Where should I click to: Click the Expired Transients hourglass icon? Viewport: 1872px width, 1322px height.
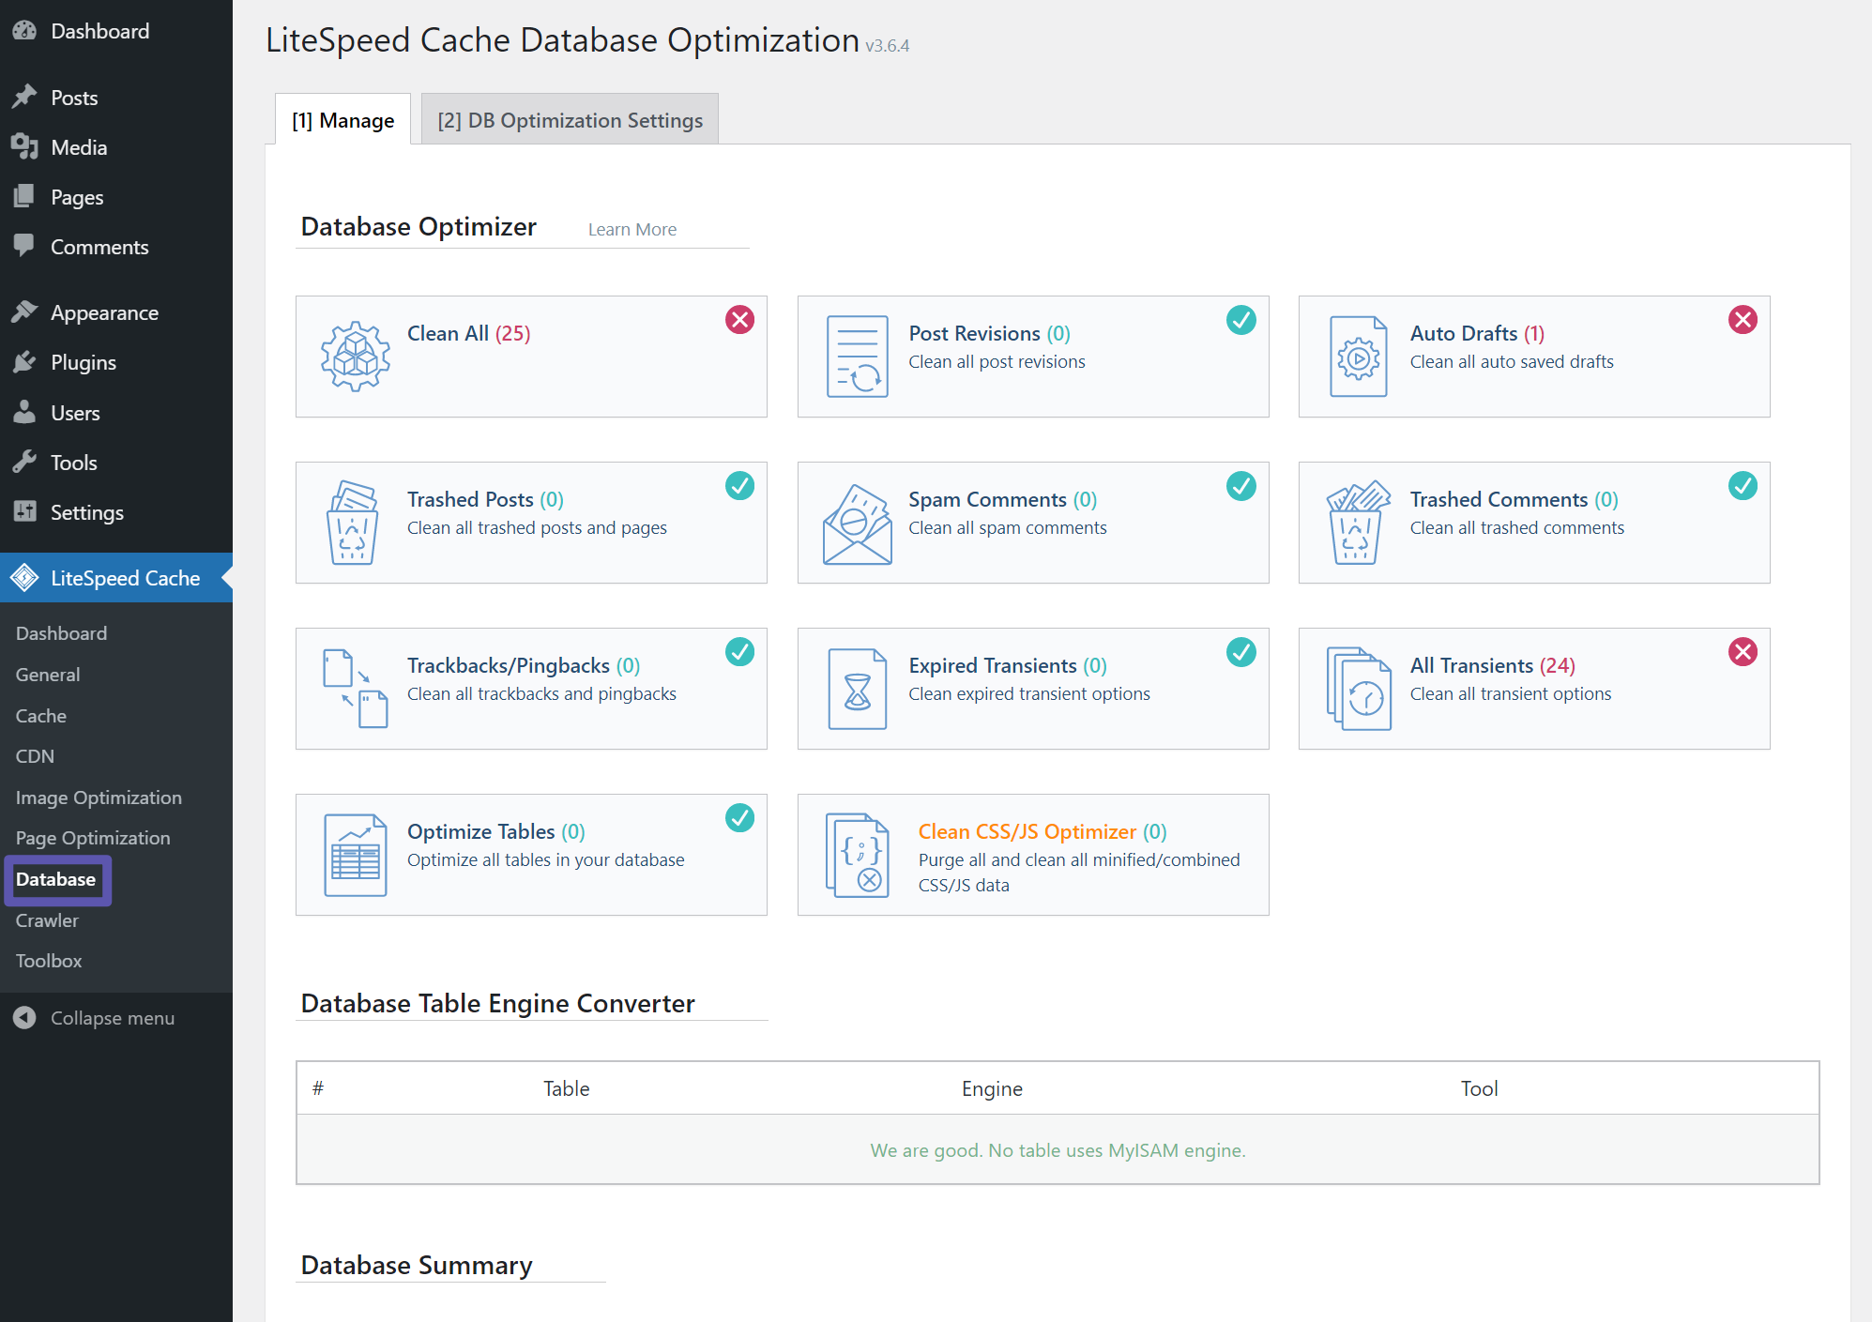[x=857, y=689]
